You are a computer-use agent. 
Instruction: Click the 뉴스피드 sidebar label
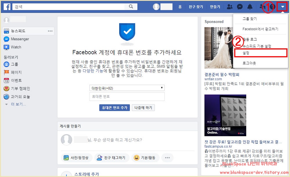click(x=18, y=31)
